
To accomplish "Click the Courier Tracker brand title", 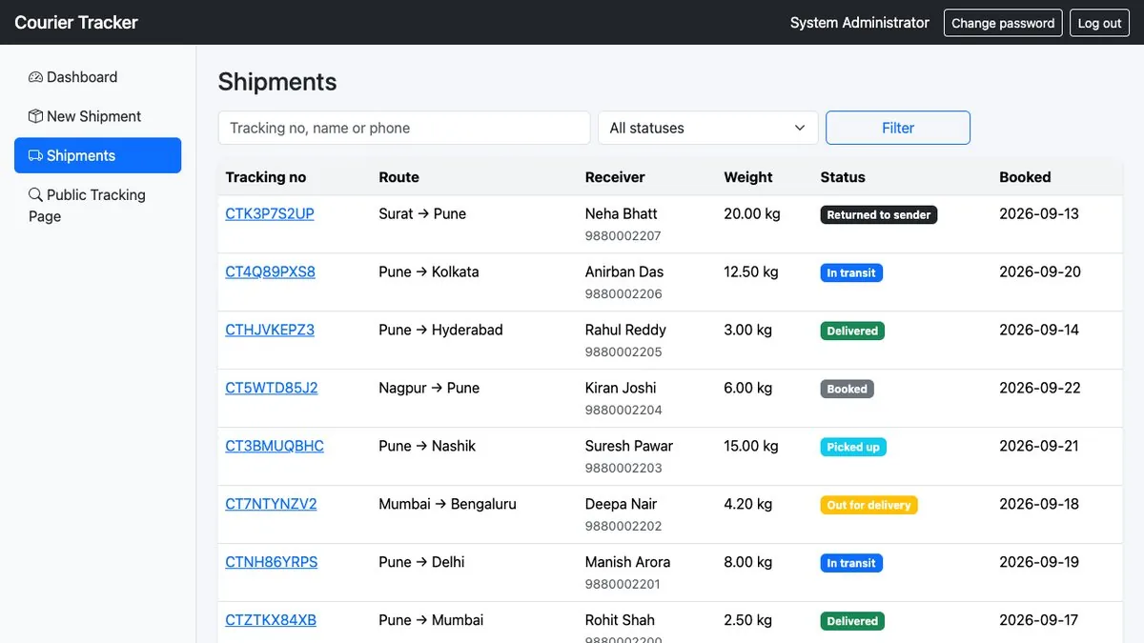I will [x=76, y=22].
